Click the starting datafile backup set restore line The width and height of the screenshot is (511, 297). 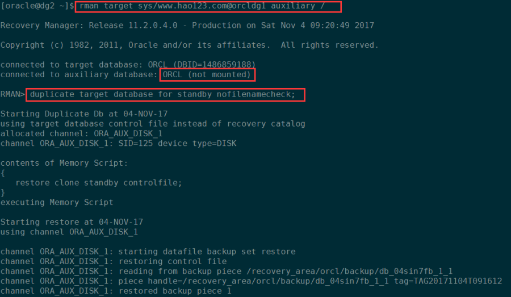click(148, 252)
